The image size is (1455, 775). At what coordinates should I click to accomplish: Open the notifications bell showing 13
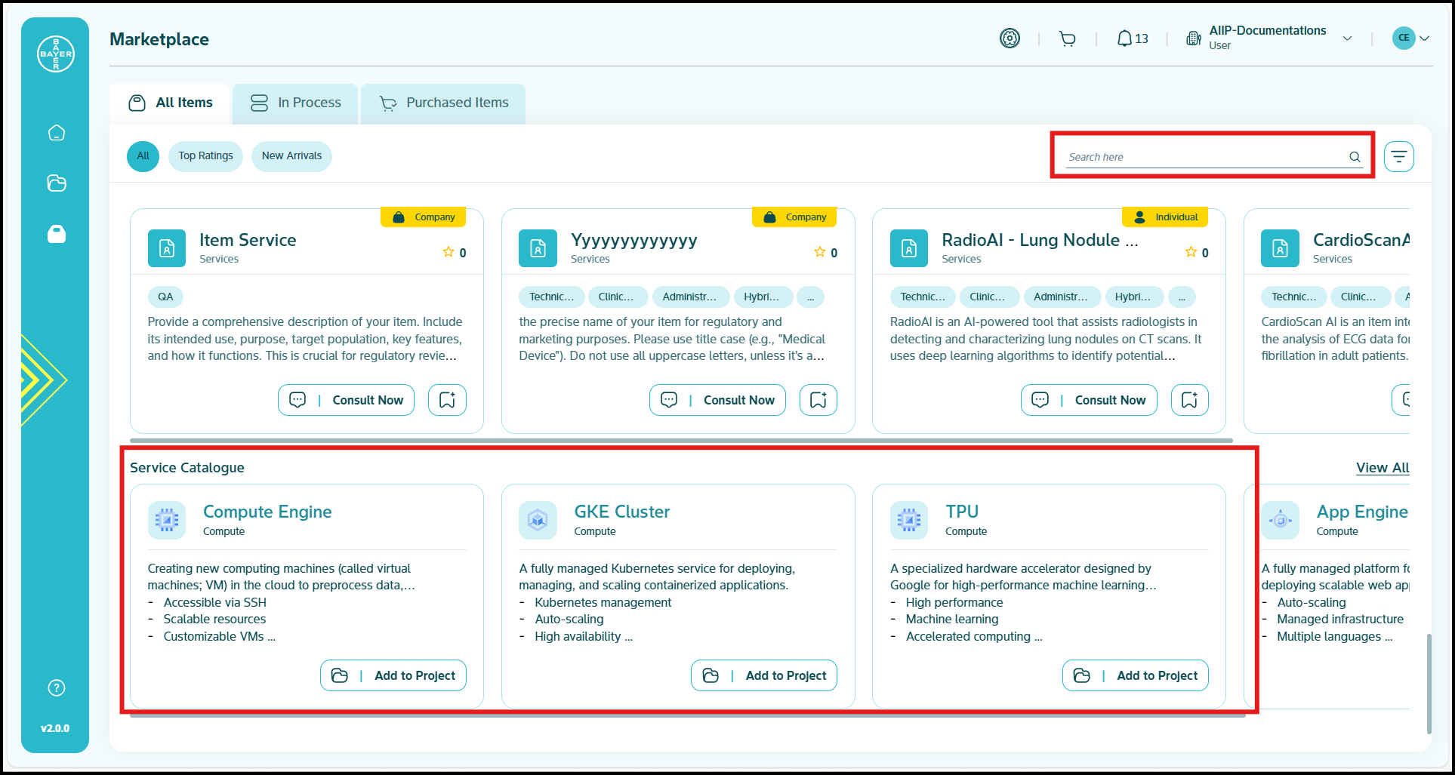pos(1132,38)
